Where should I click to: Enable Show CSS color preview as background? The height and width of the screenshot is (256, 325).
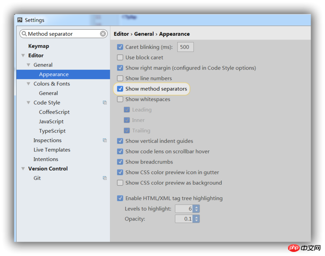click(120, 183)
